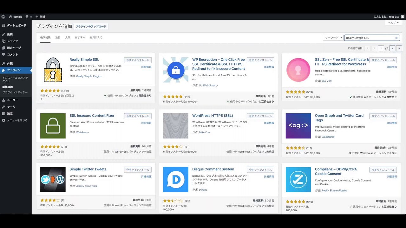Open the キーワード search type dropdown
The image size is (406, 228).
pos(333,38)
